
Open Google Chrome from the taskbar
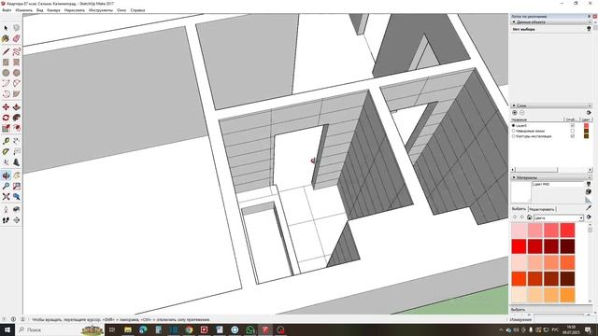pos(189,329)
